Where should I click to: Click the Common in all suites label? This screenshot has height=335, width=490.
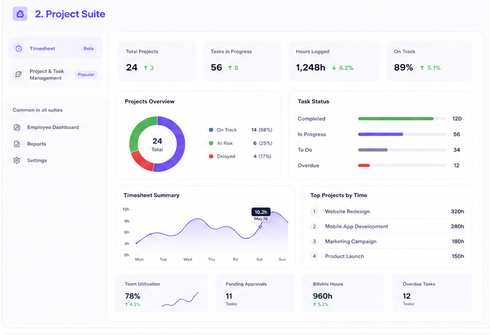37,110
